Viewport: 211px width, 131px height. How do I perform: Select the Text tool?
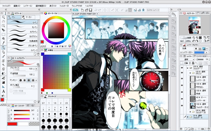[x=4, y=91]
